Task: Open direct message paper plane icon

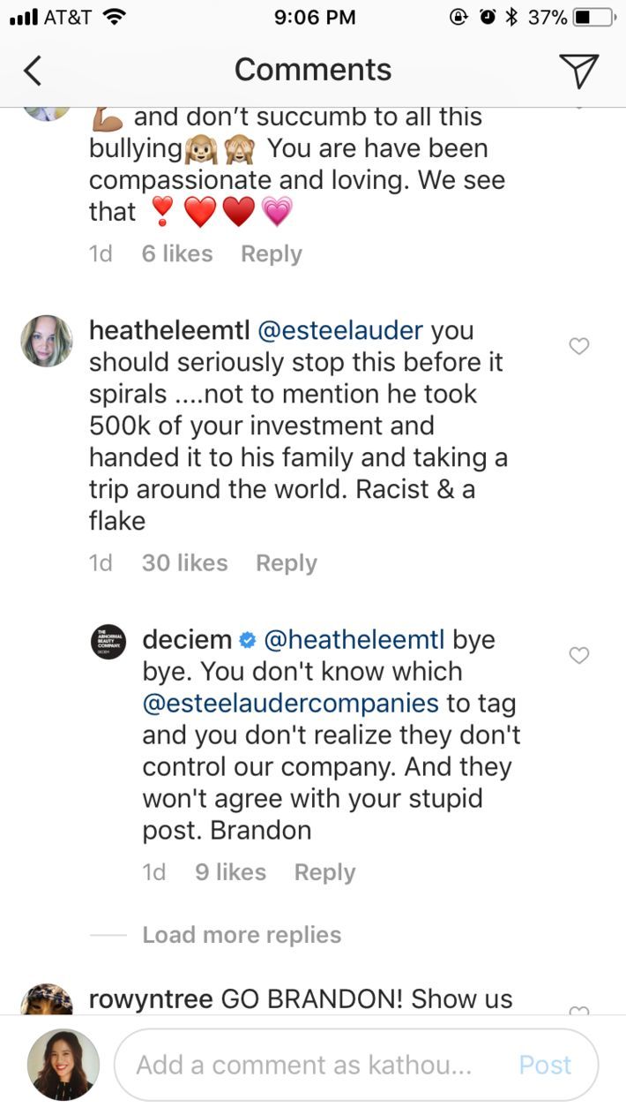Action: pos(578,71)
